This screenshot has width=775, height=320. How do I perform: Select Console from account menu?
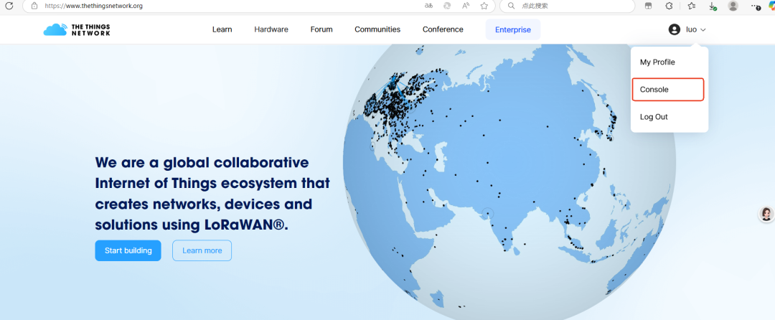click(x=668, y=90)
